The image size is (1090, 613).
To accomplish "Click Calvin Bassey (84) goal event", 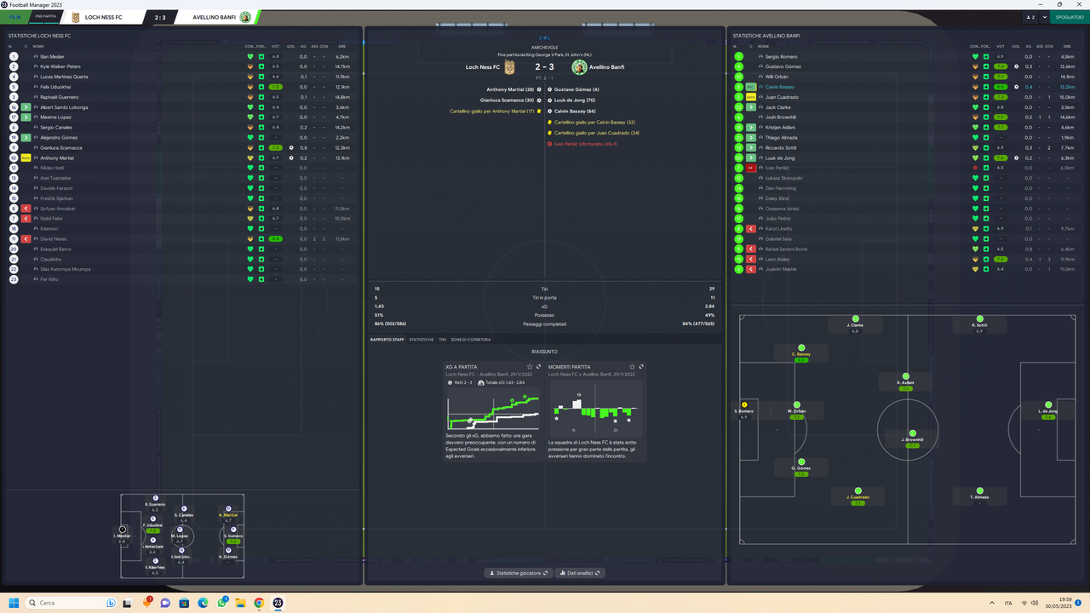I will tap(575, 112).
